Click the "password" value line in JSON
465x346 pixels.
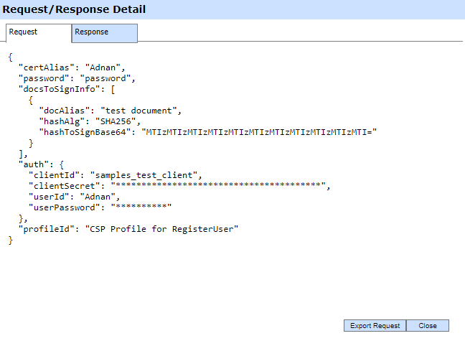[107, 78]
